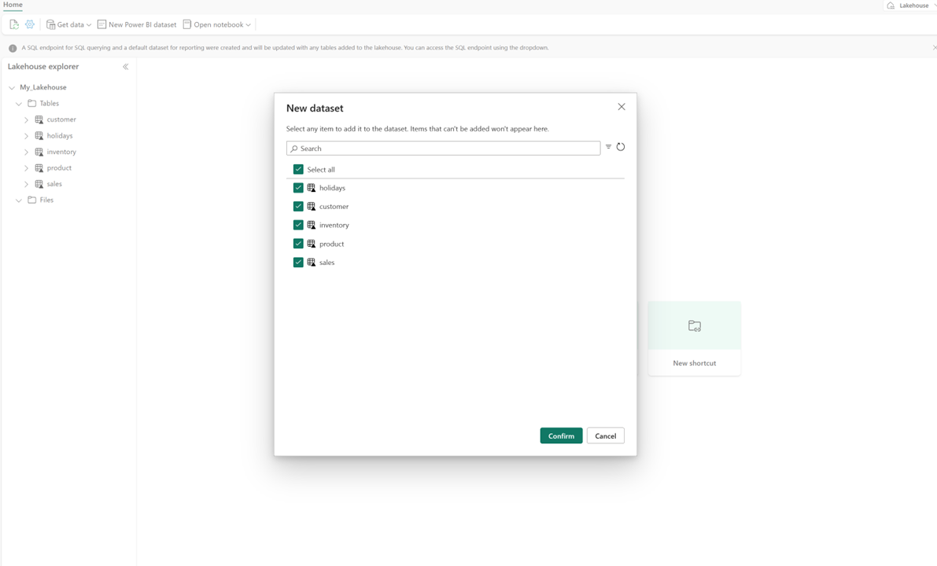
Task: Dismiss the SQL endpoint info banner
Action: 934,48
